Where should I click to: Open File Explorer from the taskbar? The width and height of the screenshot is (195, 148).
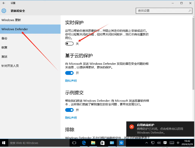tap(93, 143)
